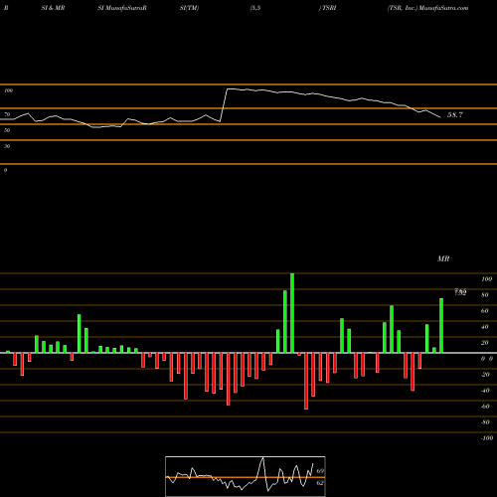Click the MR axis label 80
Image resolution: width=497 pixels, height=497 pixels.
[485, 295]
